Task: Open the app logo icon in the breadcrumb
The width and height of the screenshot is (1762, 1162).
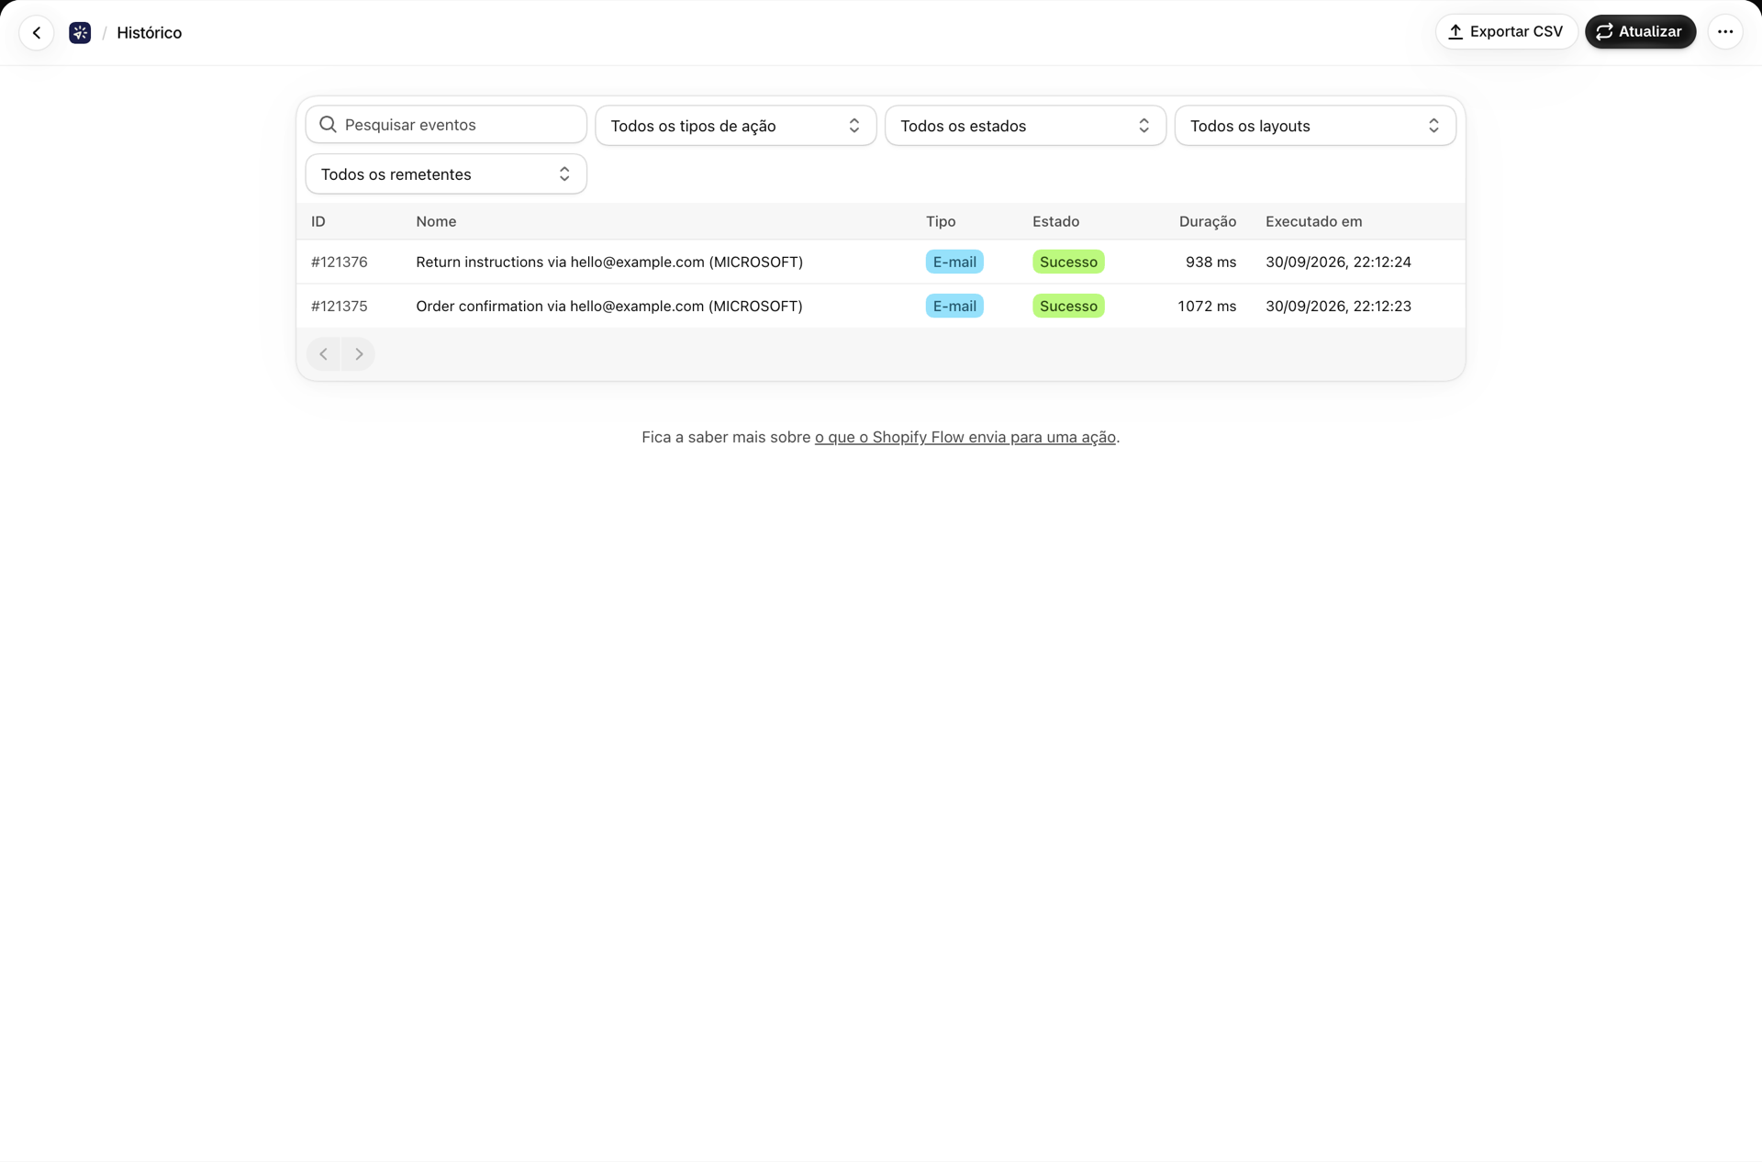Action: tap(80, 33)
